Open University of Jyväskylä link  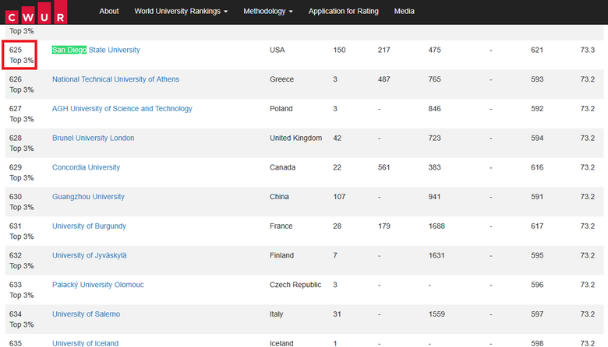coord(90,255)
